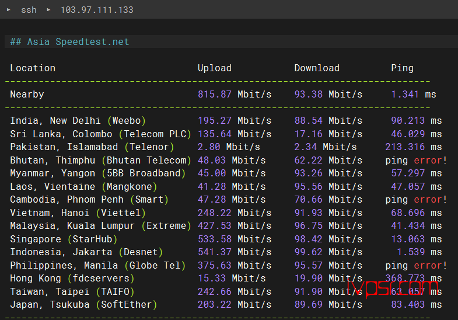458x320 pixels.
Task: Click the Cambodia 'ping error!' message
Action: 416,200
